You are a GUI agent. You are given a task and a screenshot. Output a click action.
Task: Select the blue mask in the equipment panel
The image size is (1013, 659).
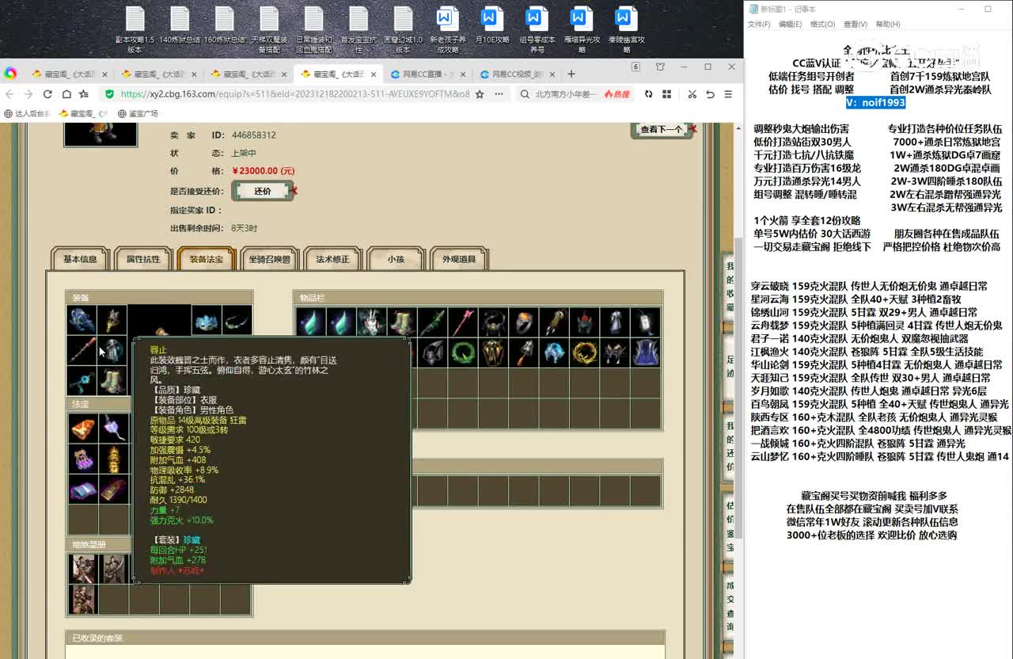pos(207,320)
